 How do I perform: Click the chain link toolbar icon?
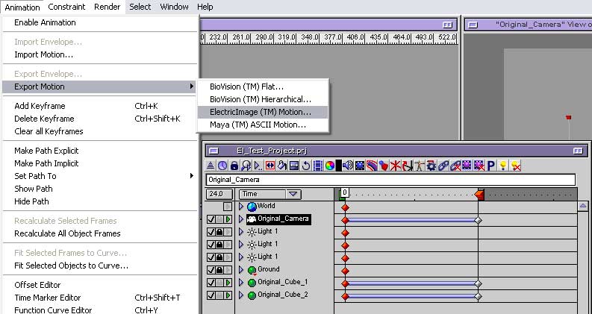444,165
